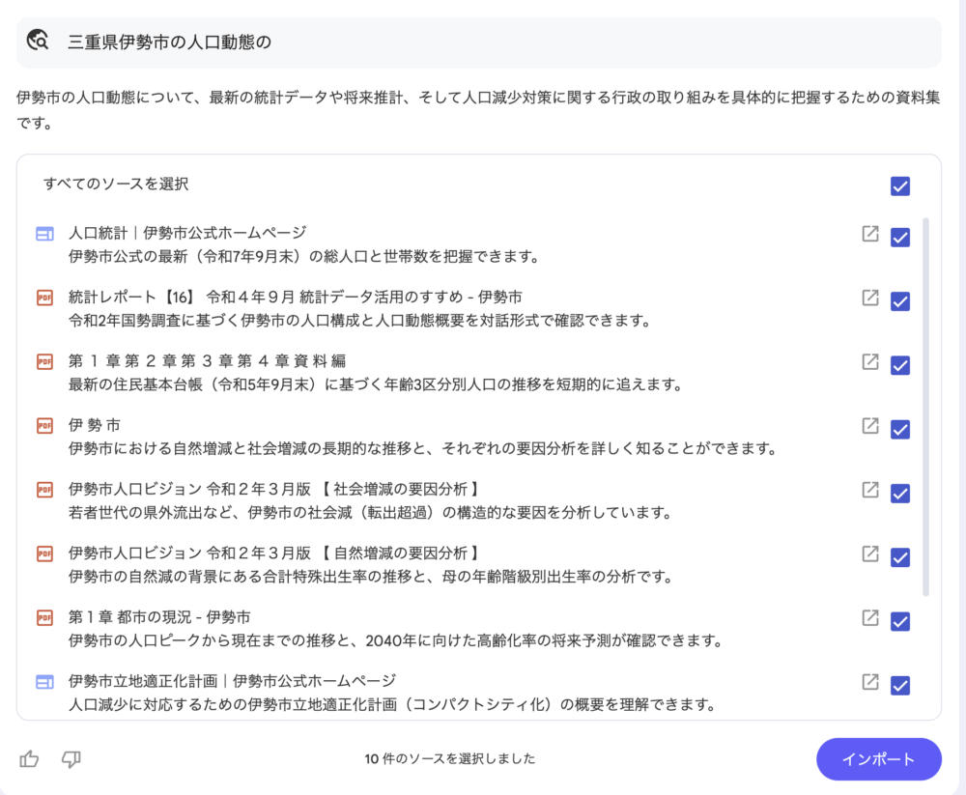Image resolution: width=966 pixels, height=795 pixels.
Task: Uncheck the 人口統計 source checkbox
Action: 900,238
